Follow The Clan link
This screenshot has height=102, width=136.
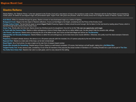(124, 48)
